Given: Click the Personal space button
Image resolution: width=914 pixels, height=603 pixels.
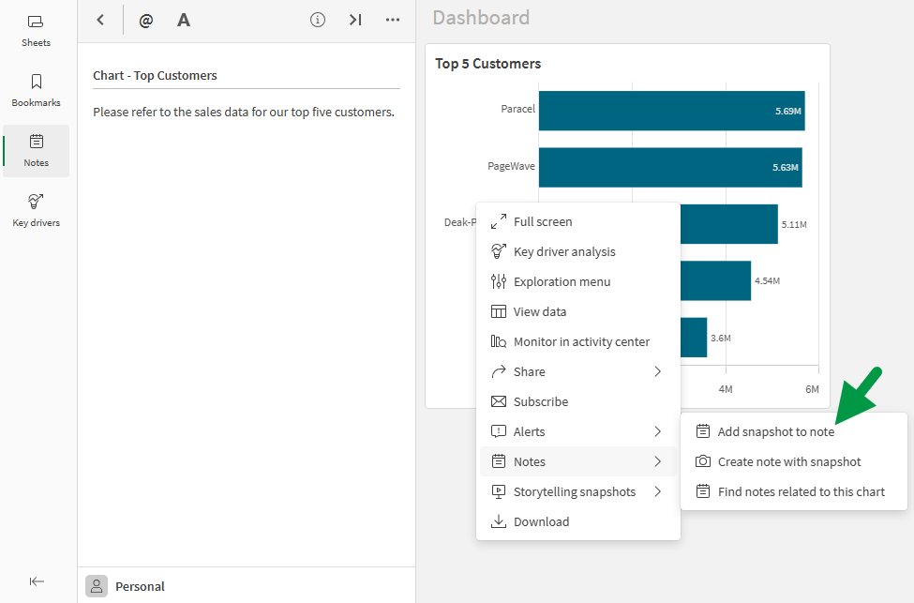Looking at the screenshot, I should click(x=127, y=586).
